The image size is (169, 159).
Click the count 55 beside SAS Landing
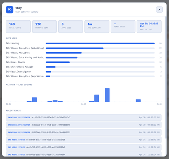[x=161, y=43]
